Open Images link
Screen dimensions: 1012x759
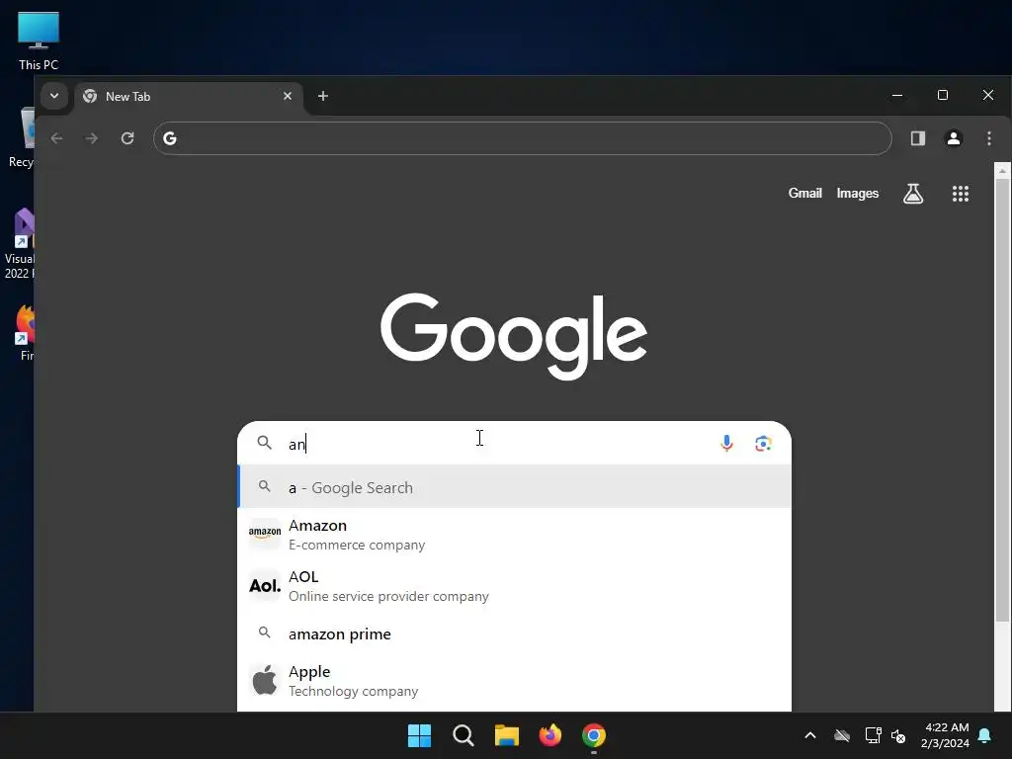(x=857, y=193)
